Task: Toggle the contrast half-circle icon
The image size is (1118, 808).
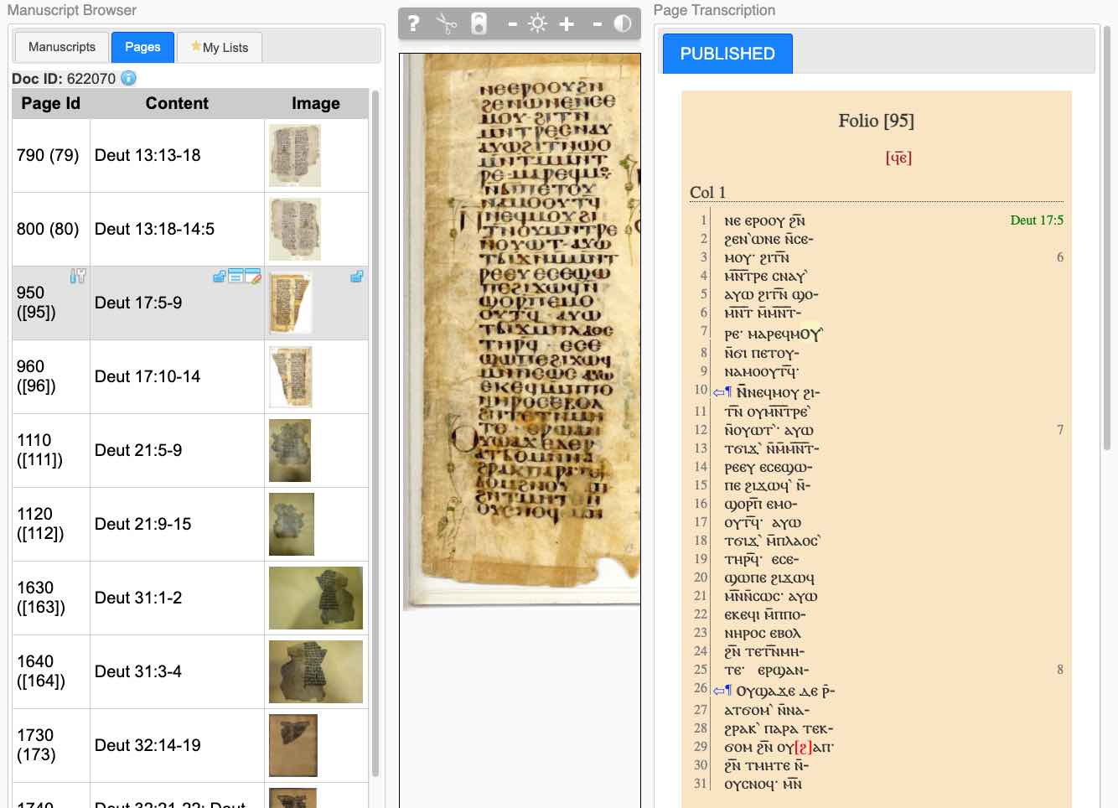Action: tap(623, 23)
